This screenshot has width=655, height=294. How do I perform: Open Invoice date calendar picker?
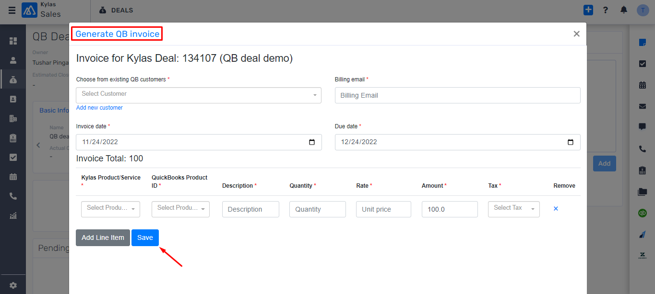pos(312,142)
